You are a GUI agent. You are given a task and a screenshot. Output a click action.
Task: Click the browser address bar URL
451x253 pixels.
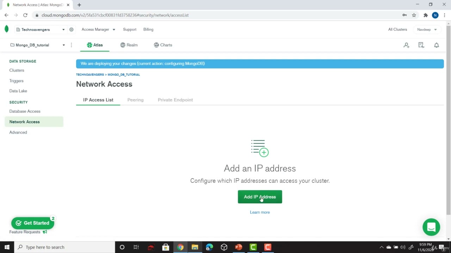115,15
